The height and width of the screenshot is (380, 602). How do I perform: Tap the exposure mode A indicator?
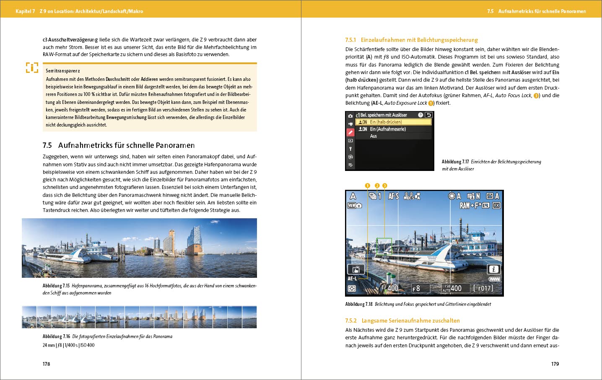click(x=353, y=196)
